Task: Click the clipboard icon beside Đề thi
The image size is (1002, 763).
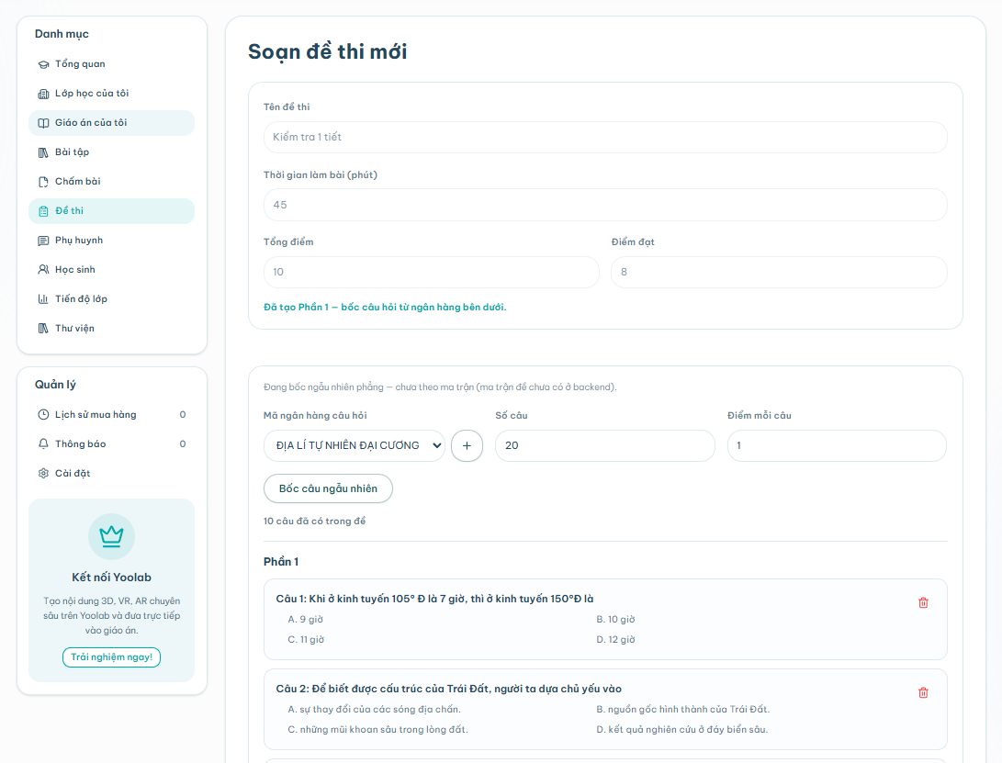Action: [x=43, y=211]
